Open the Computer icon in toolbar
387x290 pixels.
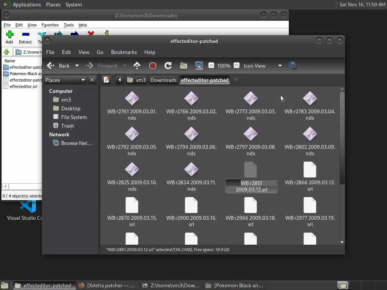tap(199, 66)
